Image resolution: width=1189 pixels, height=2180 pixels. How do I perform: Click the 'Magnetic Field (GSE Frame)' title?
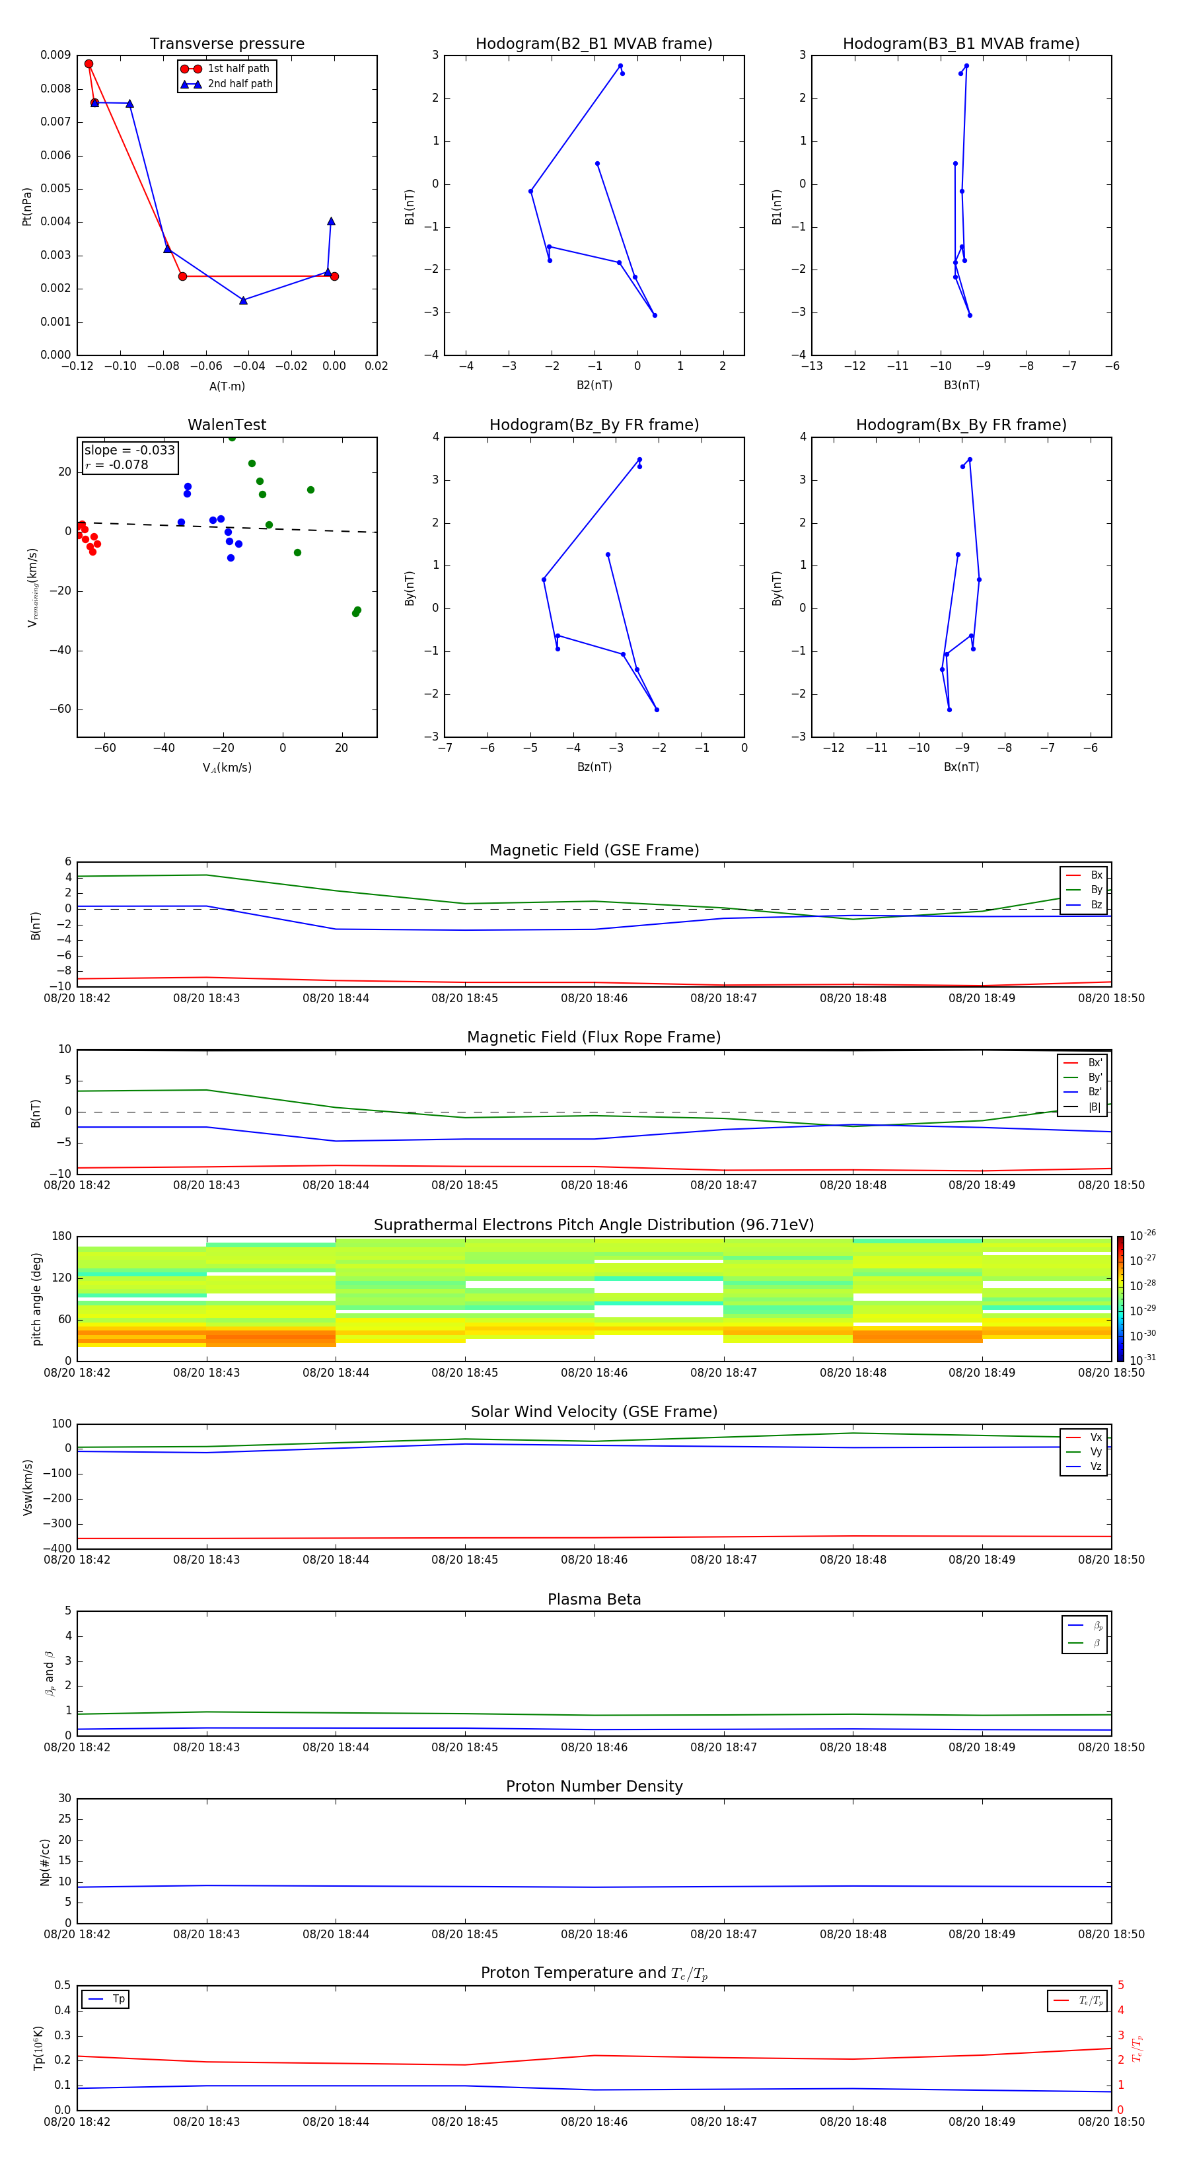tap(594, 850)
